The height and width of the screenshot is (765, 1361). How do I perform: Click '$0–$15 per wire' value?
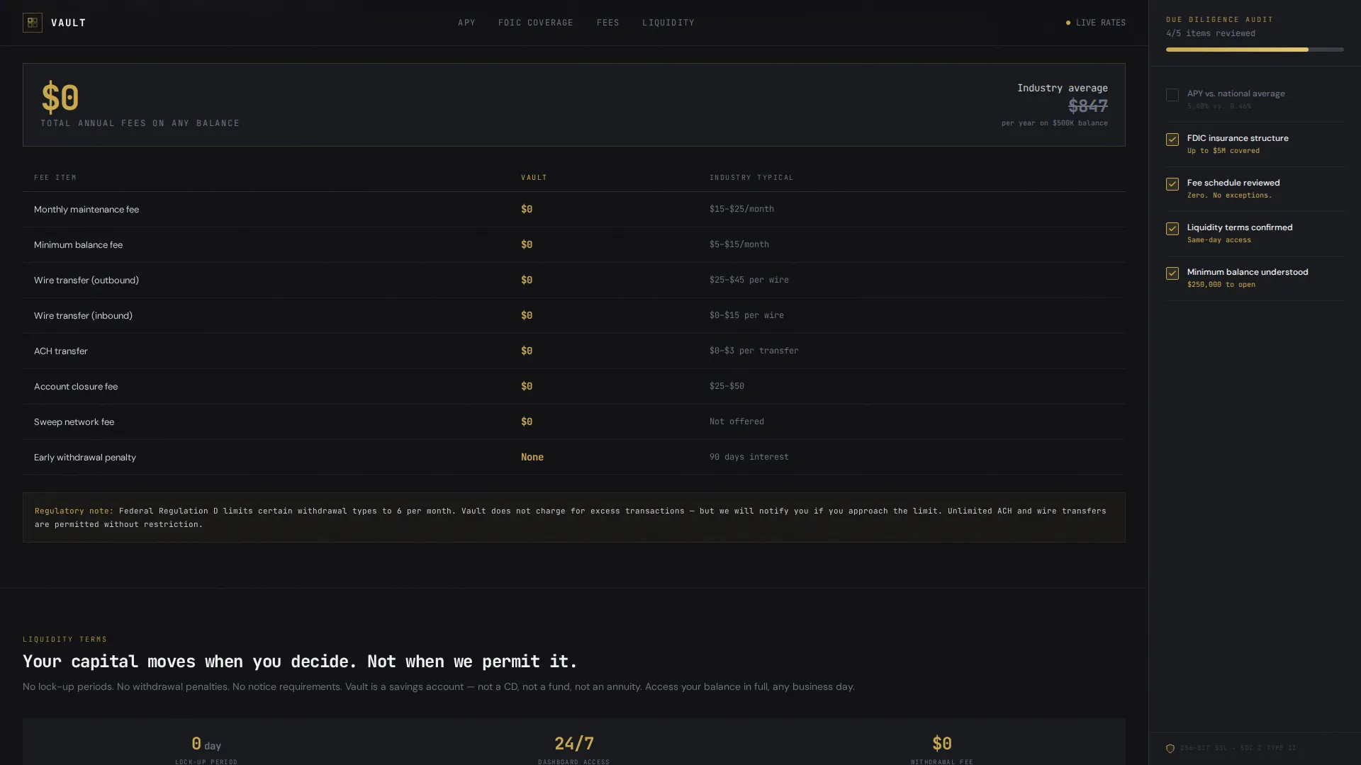click(x=746, y=315)
